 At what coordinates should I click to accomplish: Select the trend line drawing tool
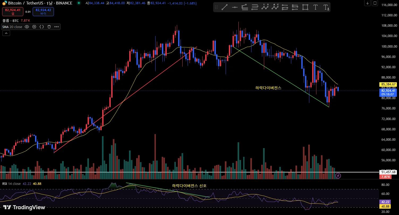tap(225, 7)
